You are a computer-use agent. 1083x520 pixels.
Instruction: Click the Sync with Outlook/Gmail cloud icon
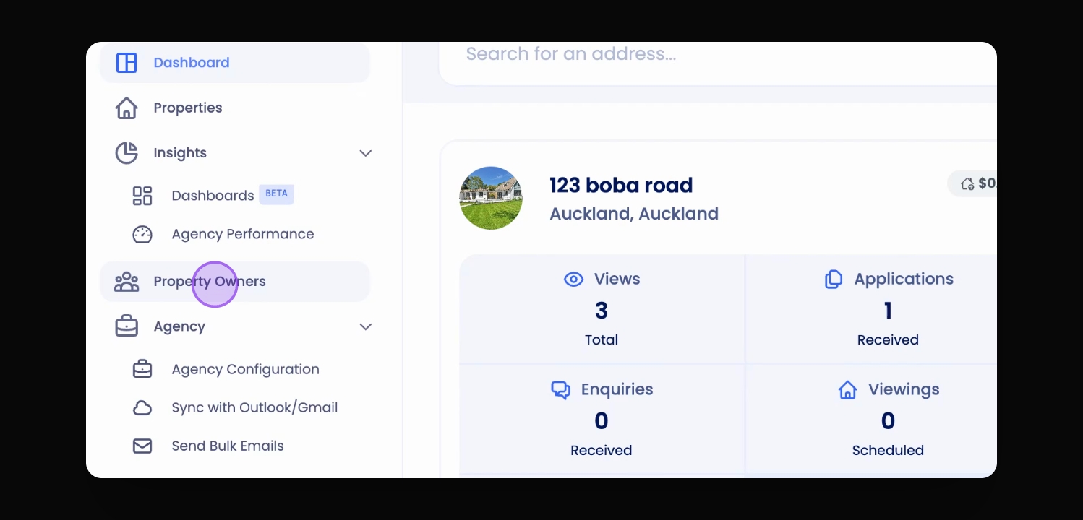142,408
